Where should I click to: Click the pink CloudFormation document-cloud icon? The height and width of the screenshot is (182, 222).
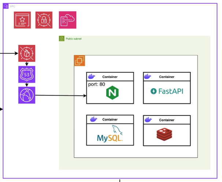click(x=67, y=20)
